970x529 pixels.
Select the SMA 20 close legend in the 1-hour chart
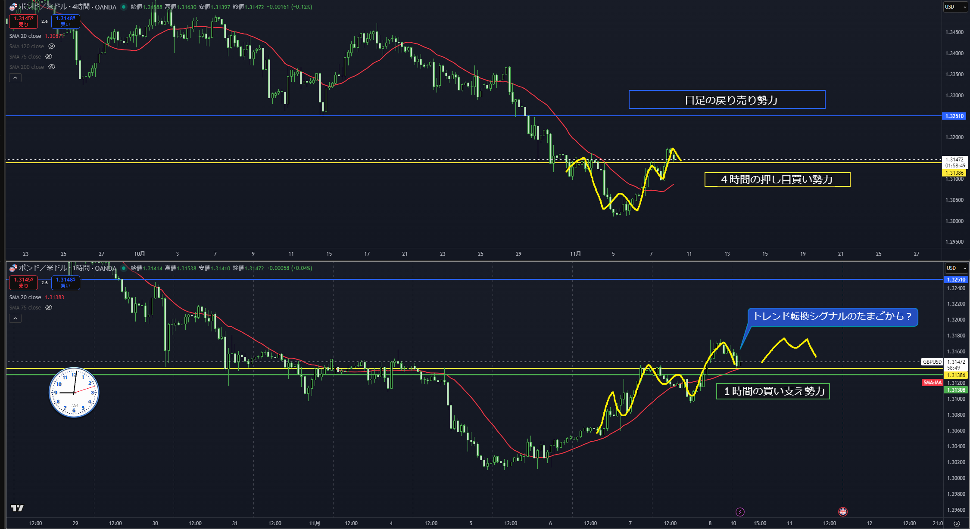25,297
